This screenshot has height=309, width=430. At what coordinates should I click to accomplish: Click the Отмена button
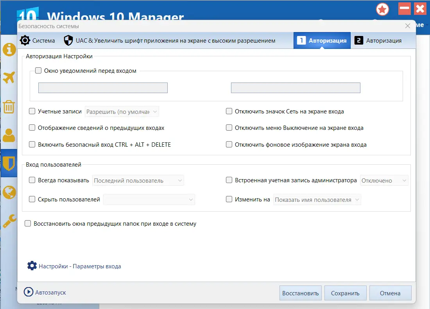[x=390, y=293]
